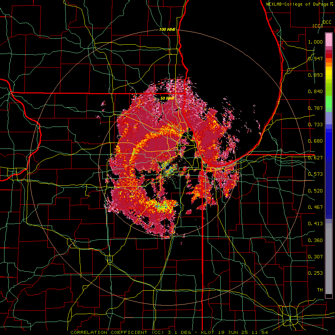Click the 0.680 scale value
The height and width of the screenshot is (335, 335).
click(x=315, y=141)
